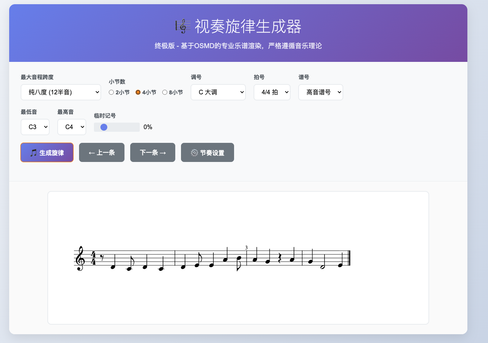Viewport: 488px width, 343px height.
Task: Open 节奏设置 rhythm settings
Action: [x=207, y=152]
